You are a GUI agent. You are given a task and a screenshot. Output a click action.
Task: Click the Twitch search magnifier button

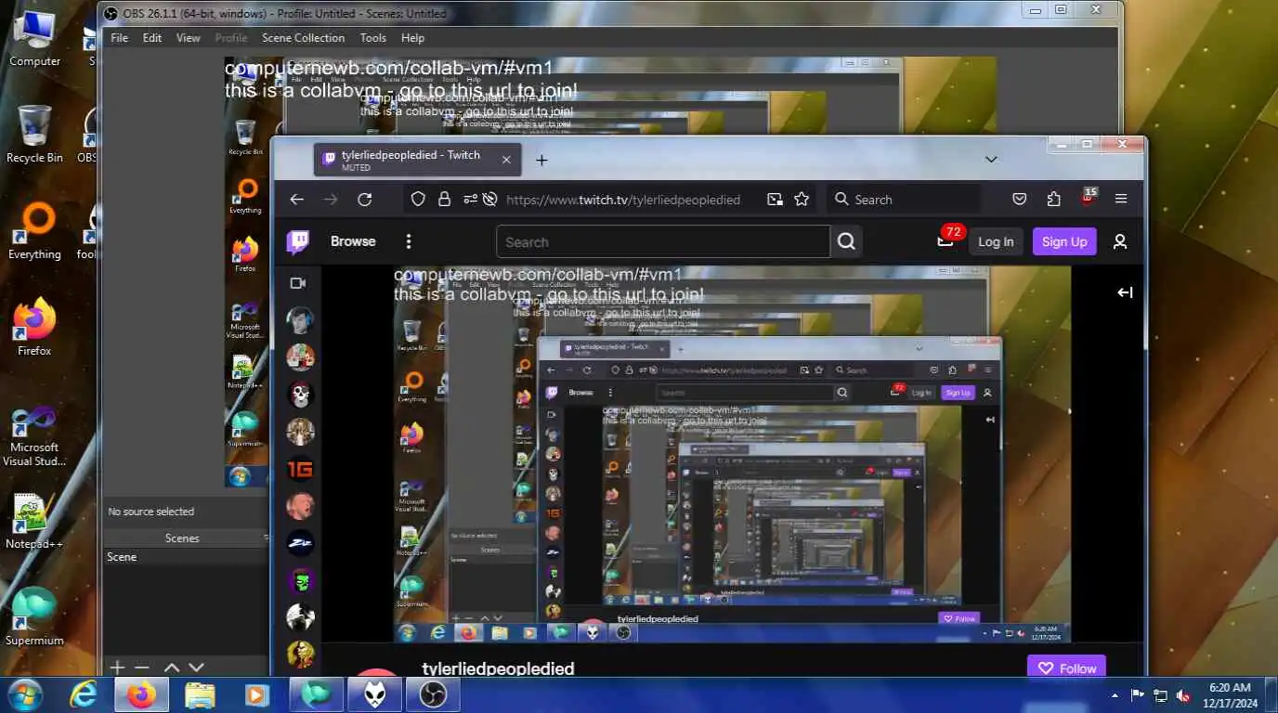click(x=846, y=241)
